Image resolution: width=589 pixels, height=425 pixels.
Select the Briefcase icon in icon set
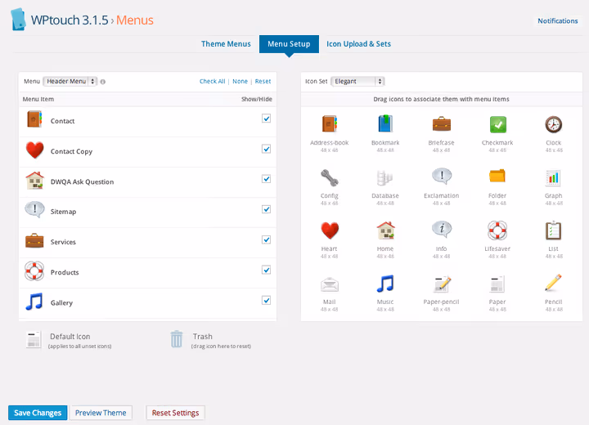[442, 124]
